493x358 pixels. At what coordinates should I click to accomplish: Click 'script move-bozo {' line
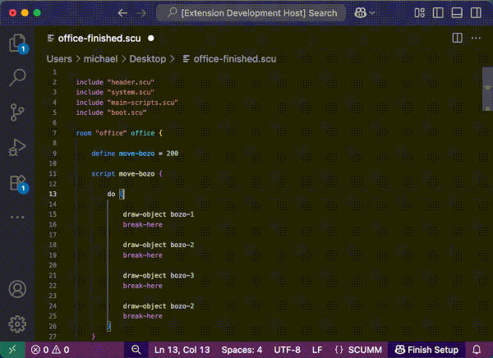point(127,174)
